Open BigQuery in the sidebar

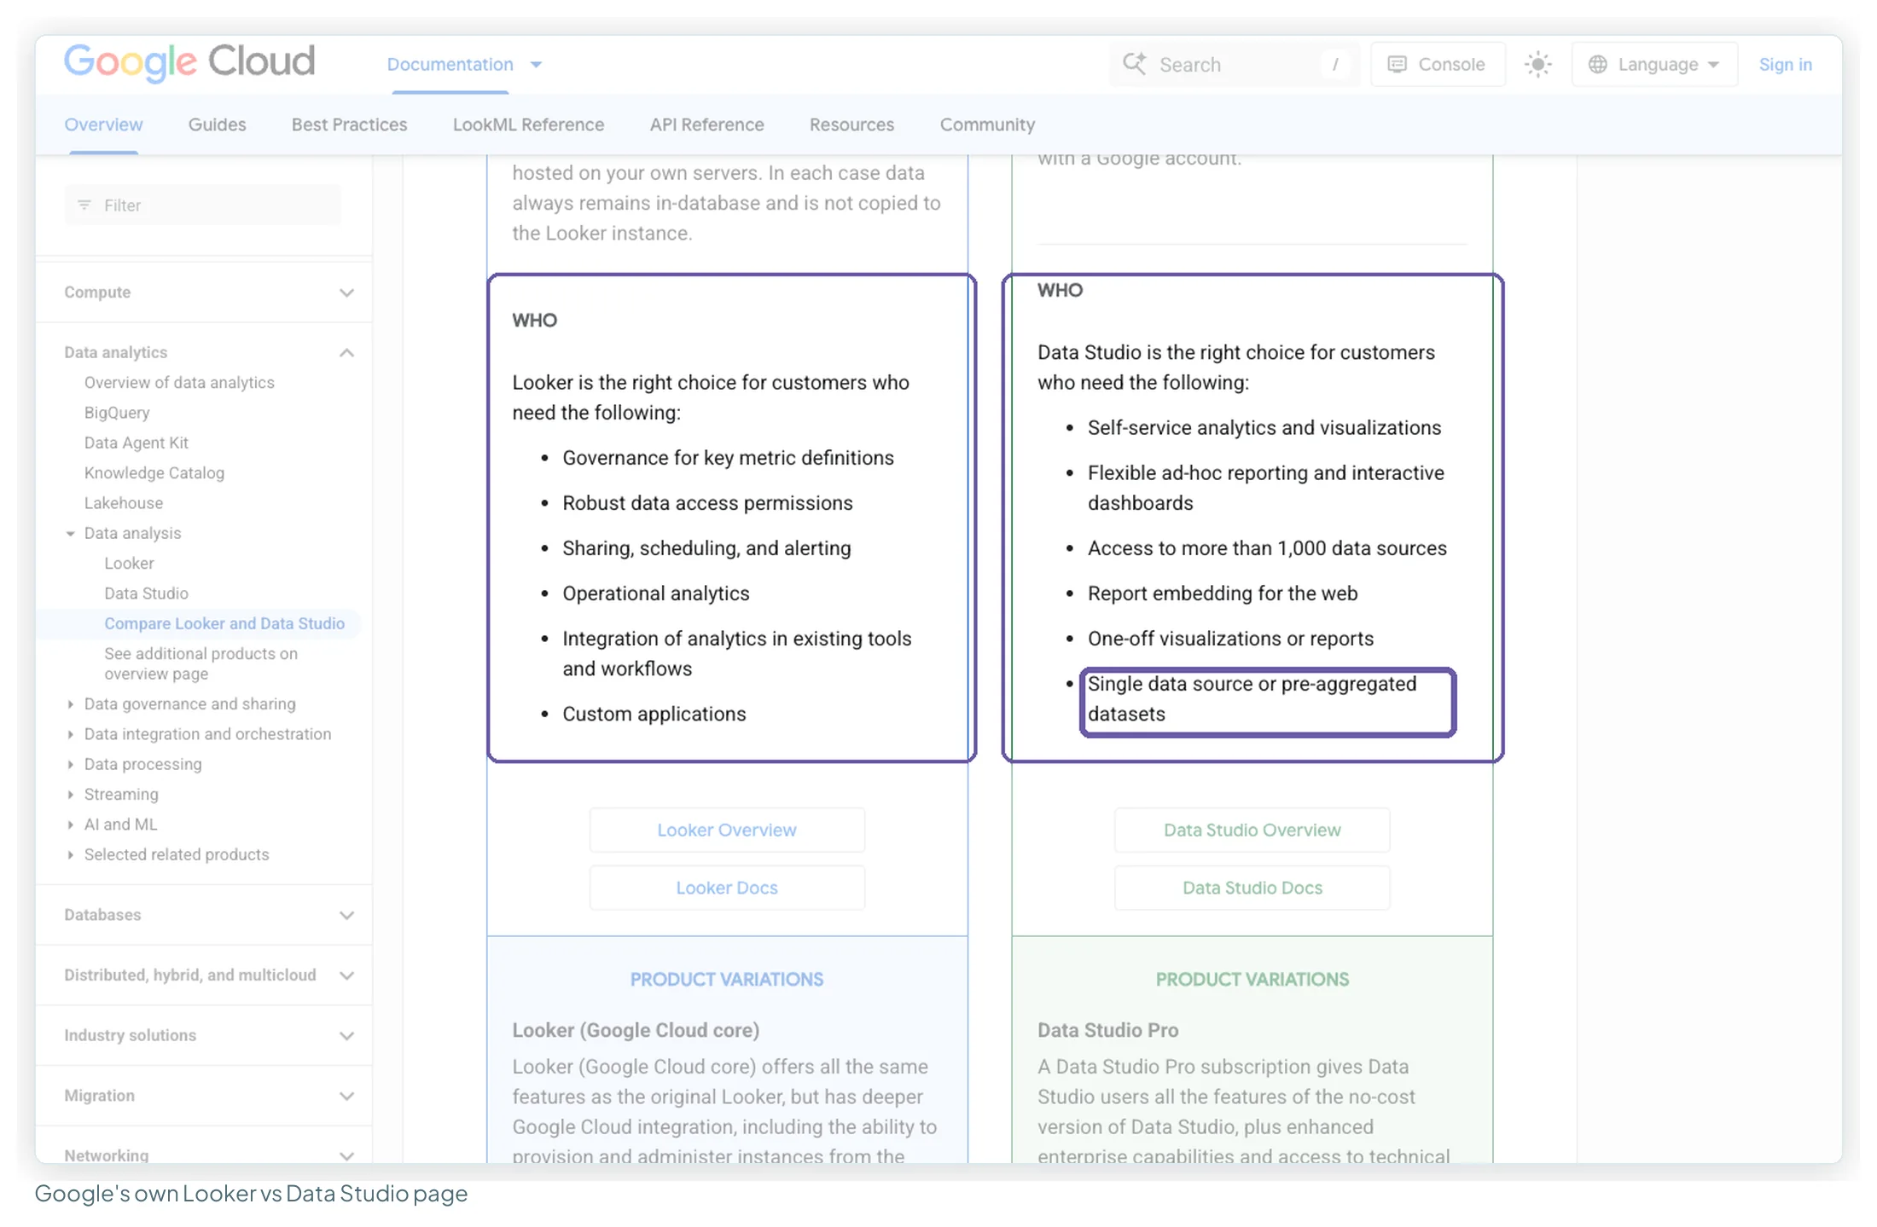coord(117,413)
